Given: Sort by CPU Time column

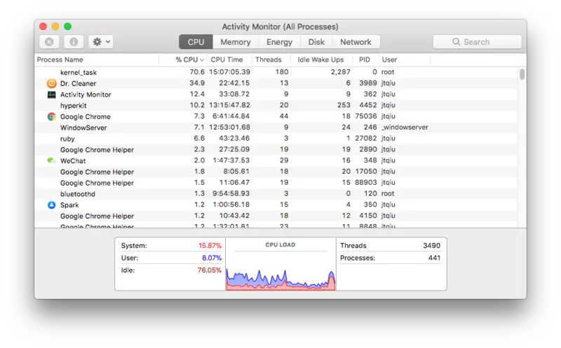Looking at the screenshot, I should coord(227,60).
